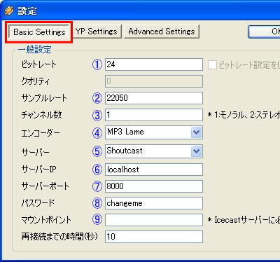Click the 1:モノラル, 2:ステレオ hint text
280x262 pixels.
(x=244, y=115)
